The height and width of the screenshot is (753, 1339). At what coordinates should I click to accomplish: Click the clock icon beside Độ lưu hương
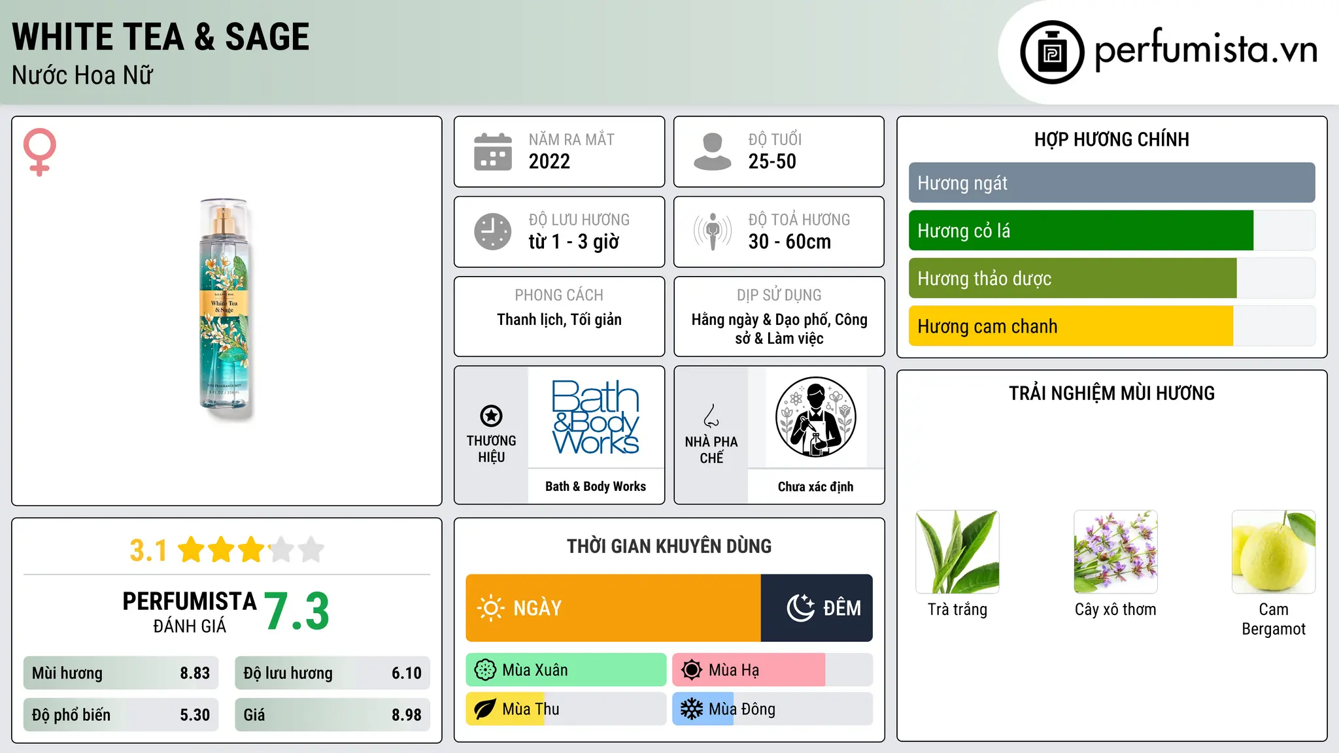point(493,231)
